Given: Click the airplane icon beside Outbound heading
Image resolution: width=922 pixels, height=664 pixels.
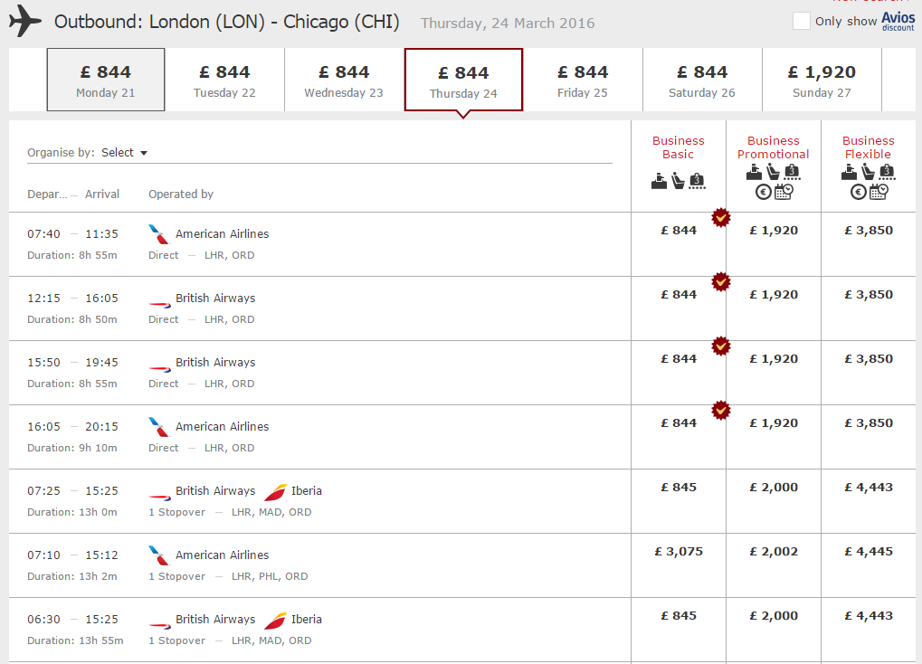Looking at the screenshot, I should pos(25,21).
